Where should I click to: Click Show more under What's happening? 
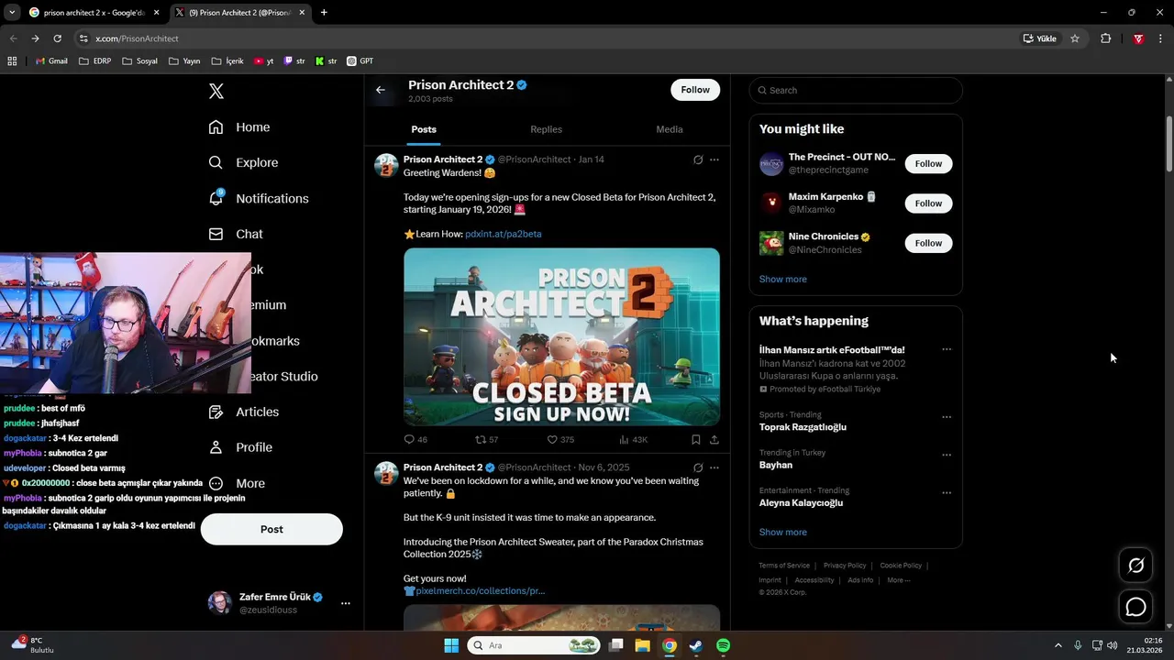click(x=783, y=533)
